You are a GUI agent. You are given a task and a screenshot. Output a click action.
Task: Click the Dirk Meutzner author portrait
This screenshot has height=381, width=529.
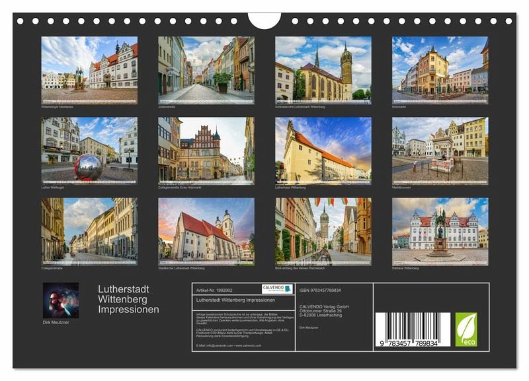(61, 300)
